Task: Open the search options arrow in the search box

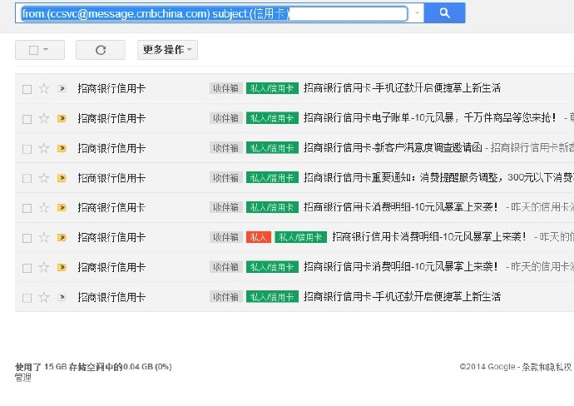Action: 417,13
